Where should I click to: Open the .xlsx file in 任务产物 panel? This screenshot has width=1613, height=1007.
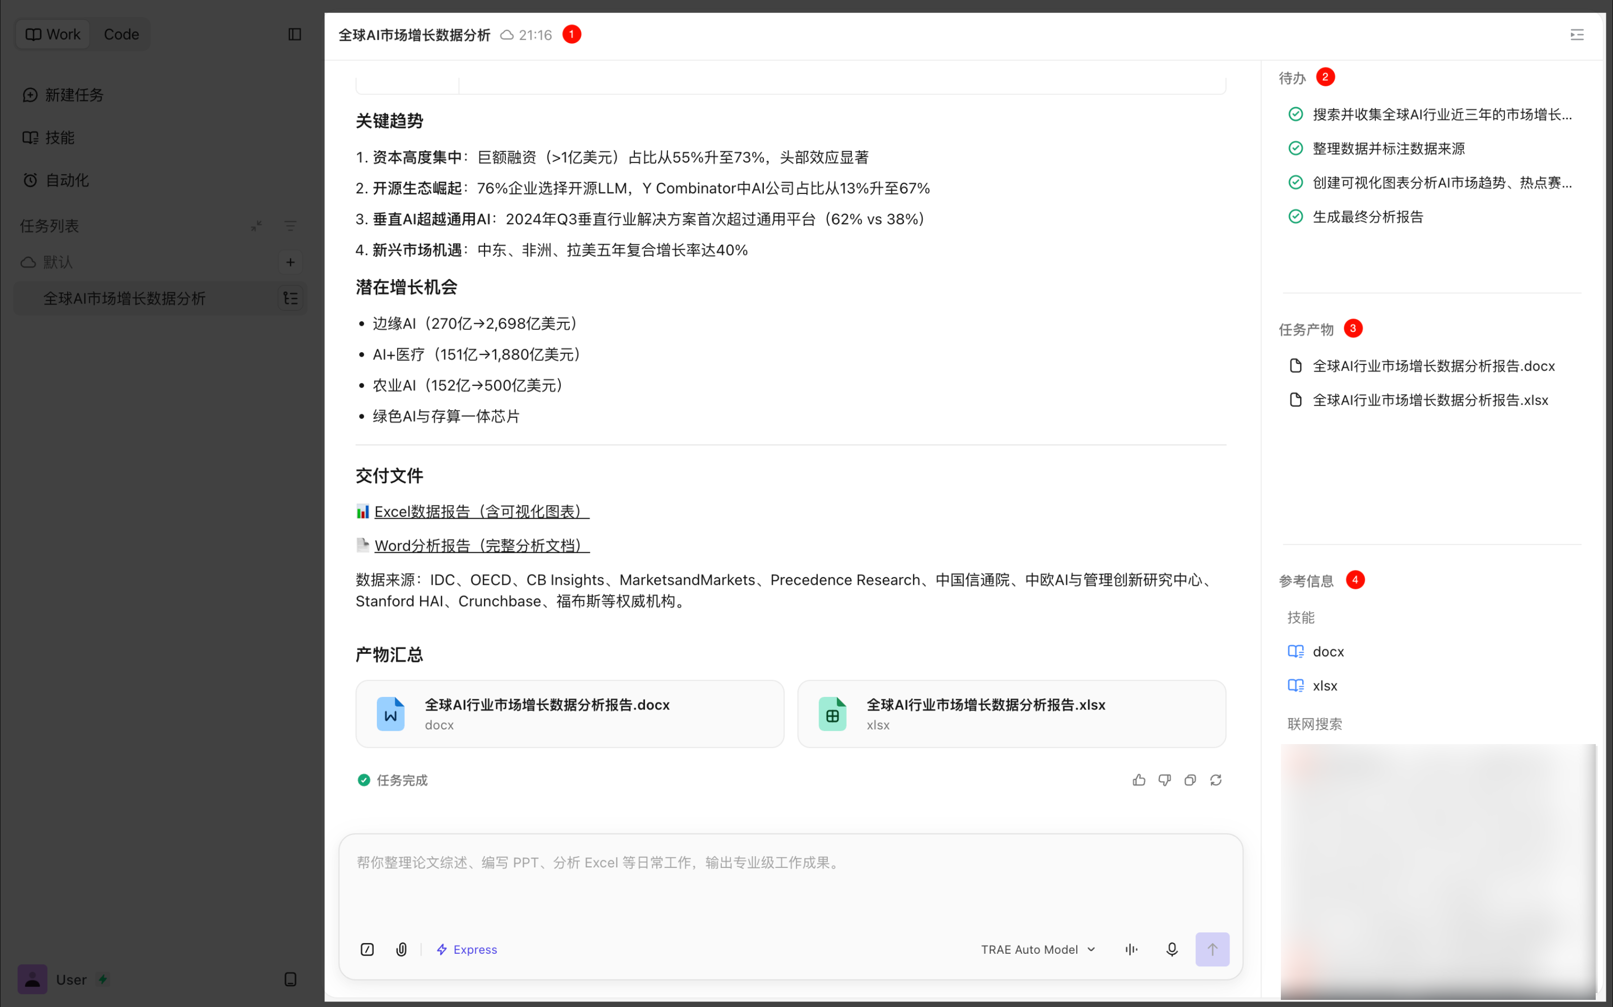[x=1418, y=399]
